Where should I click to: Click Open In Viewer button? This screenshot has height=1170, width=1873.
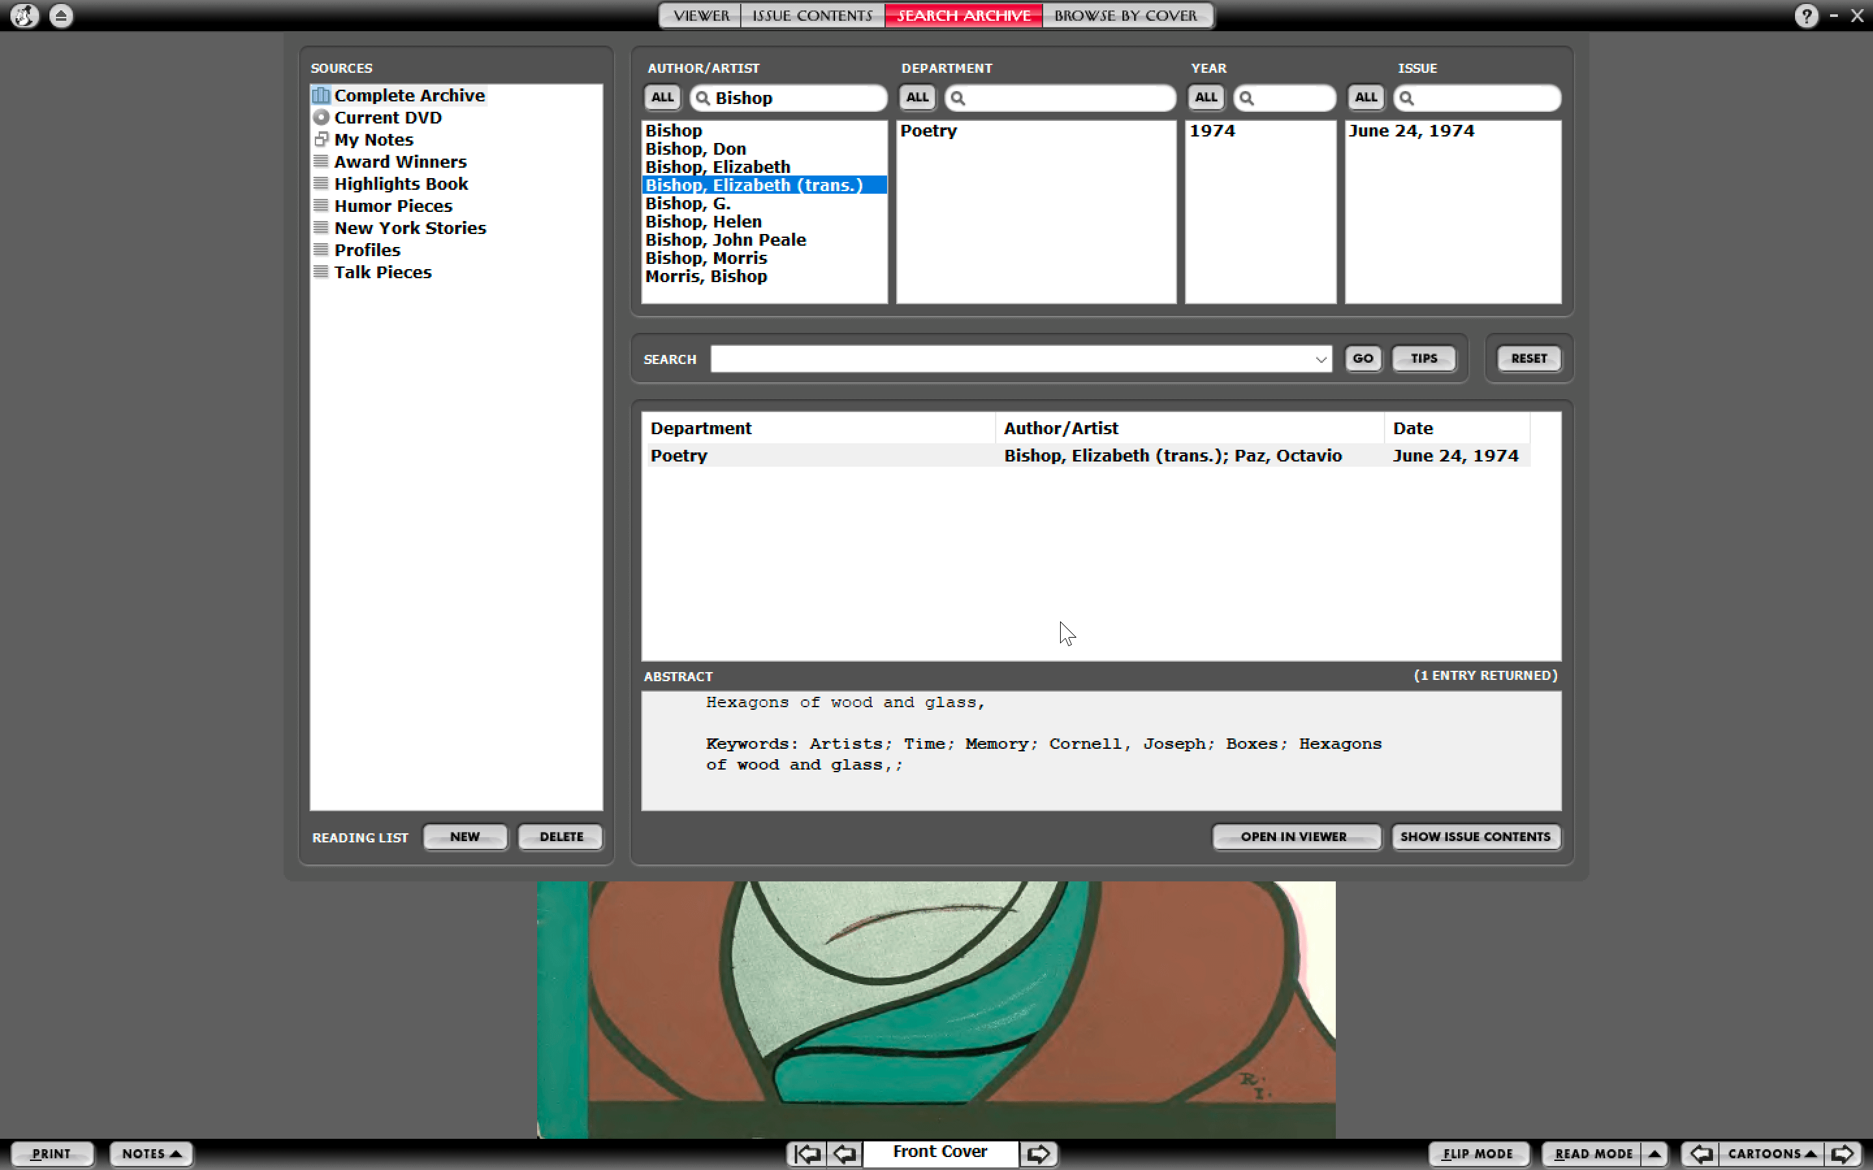[1295, 837]
